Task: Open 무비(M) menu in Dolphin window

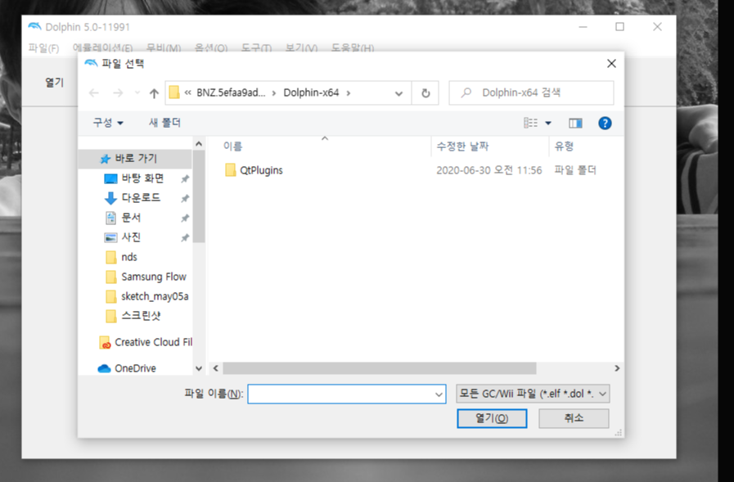Action: coord(164,48)
